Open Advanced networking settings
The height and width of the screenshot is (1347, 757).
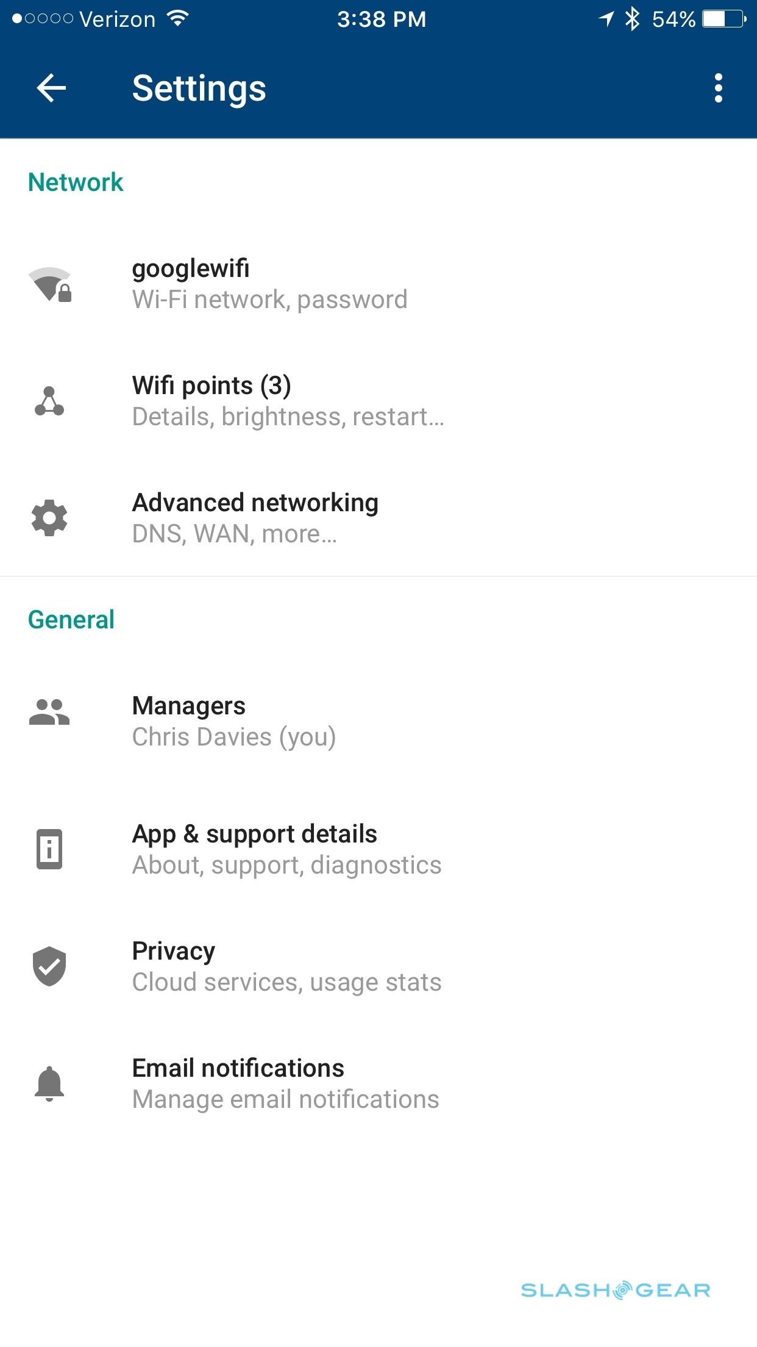tap(255, 518)
